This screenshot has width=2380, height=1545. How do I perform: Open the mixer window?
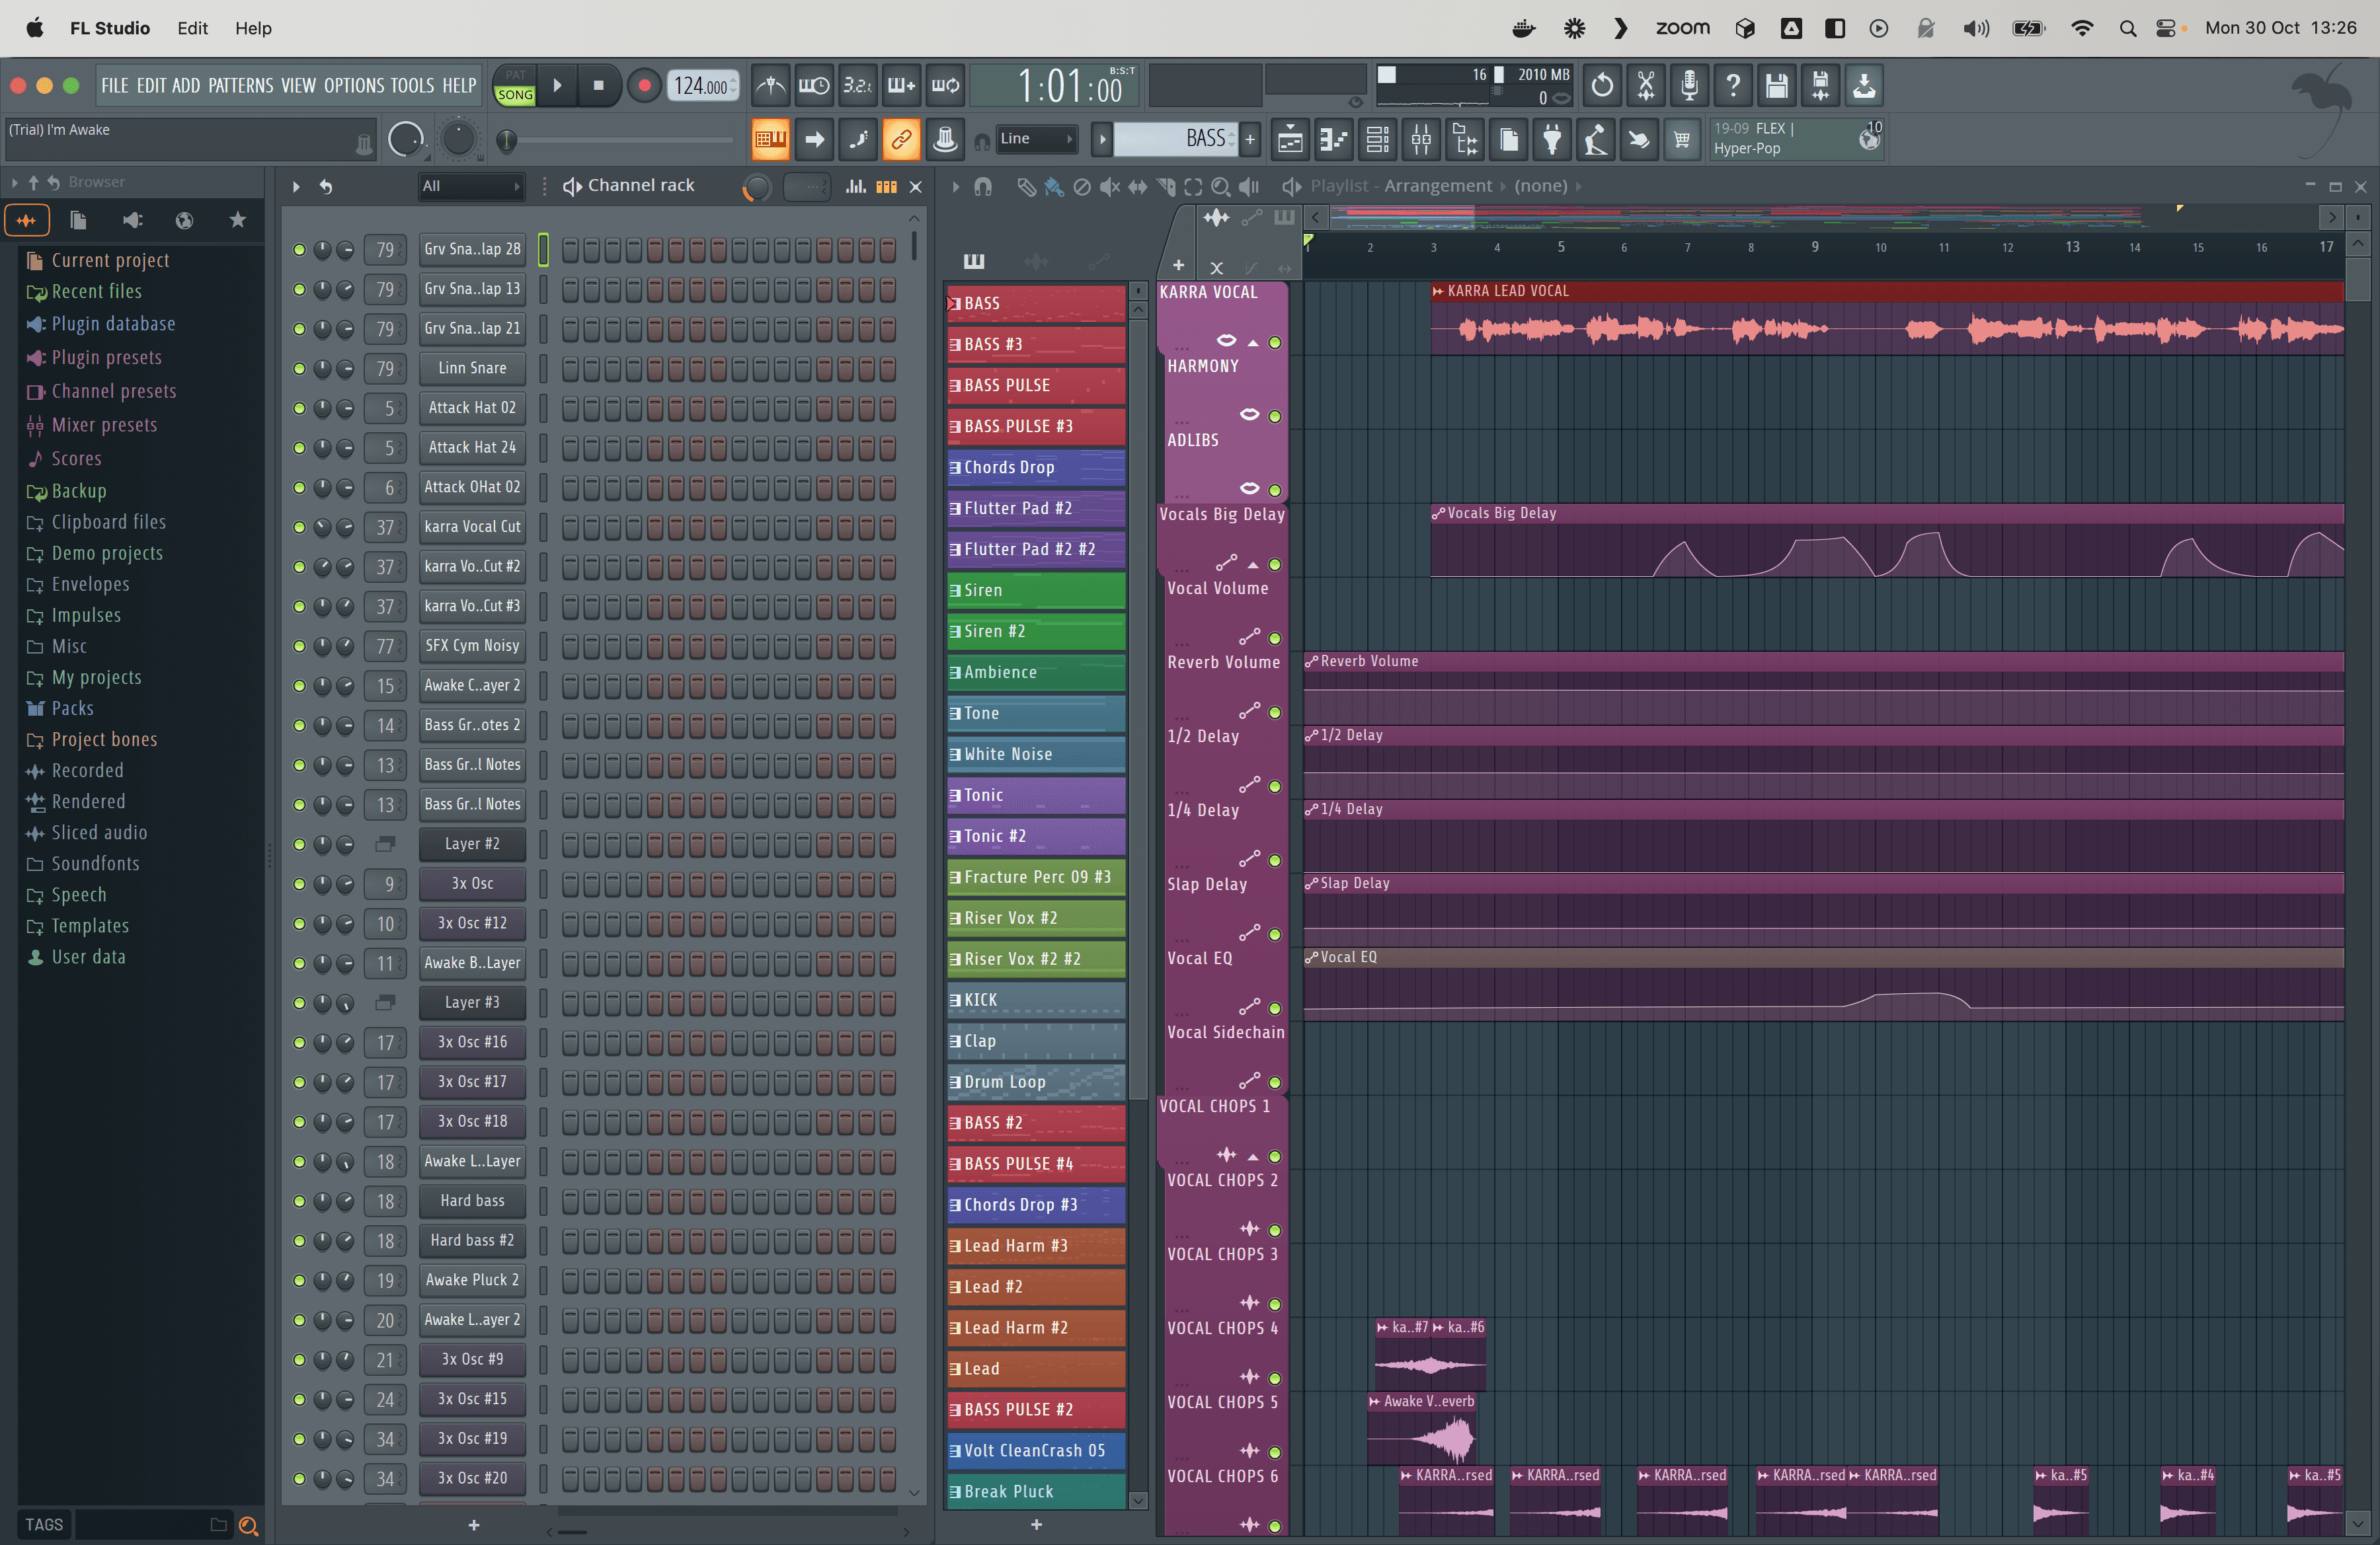(x=1421, y=140)
